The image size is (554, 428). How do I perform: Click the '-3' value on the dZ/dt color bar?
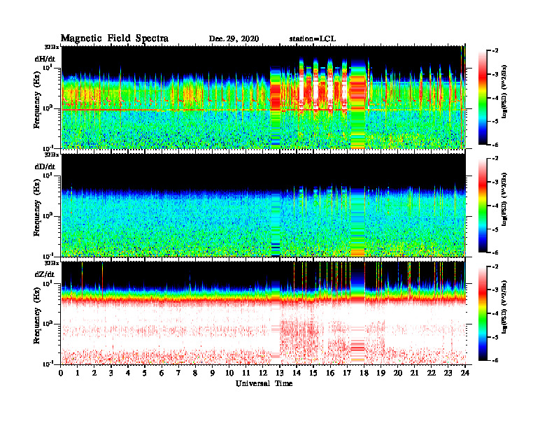click(495, 290)
